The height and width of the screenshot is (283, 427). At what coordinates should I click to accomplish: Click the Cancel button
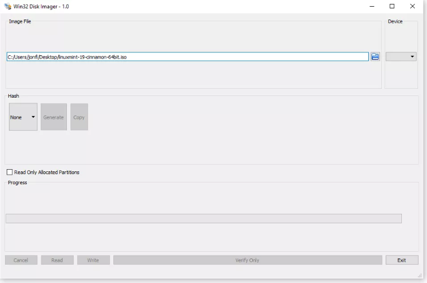[x=21, y=260]
